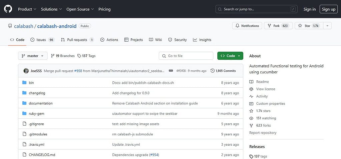Click the repository book icon beside calabash

(x=10, y=26)
